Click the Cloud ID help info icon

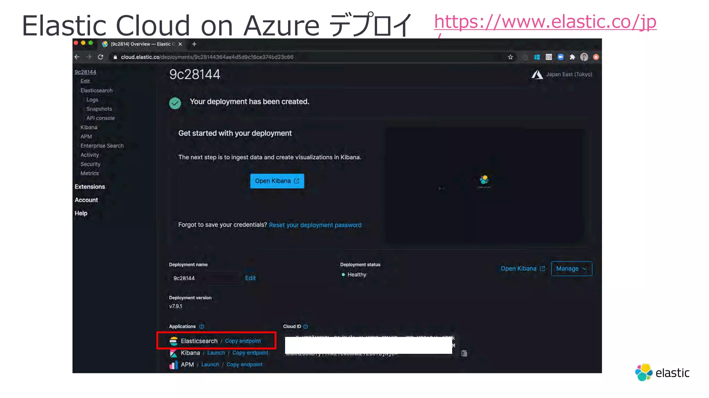click(x=306, y=326)
